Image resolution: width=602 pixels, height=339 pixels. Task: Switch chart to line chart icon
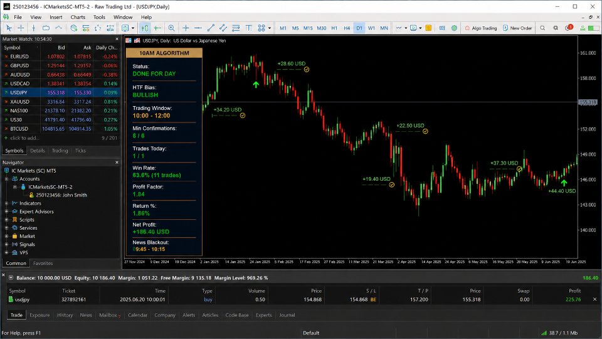tap(58, 28)
